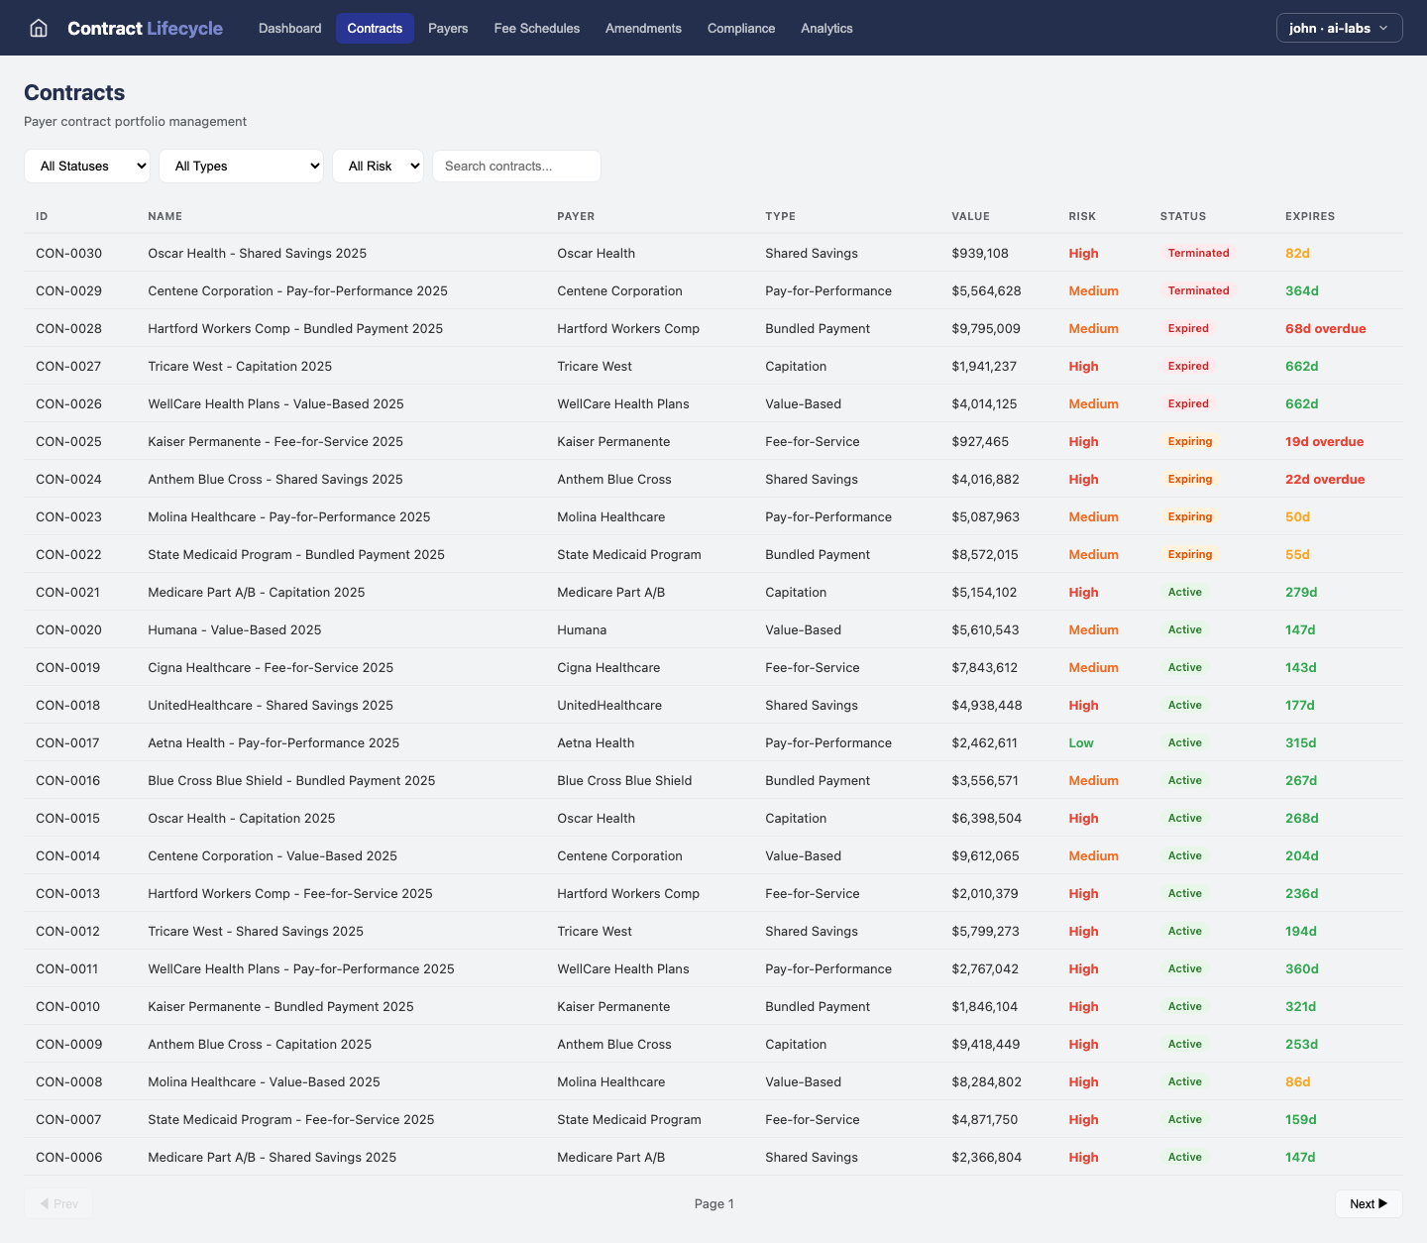Open the Payers section

pyautogui.click(x=448, y=28)
